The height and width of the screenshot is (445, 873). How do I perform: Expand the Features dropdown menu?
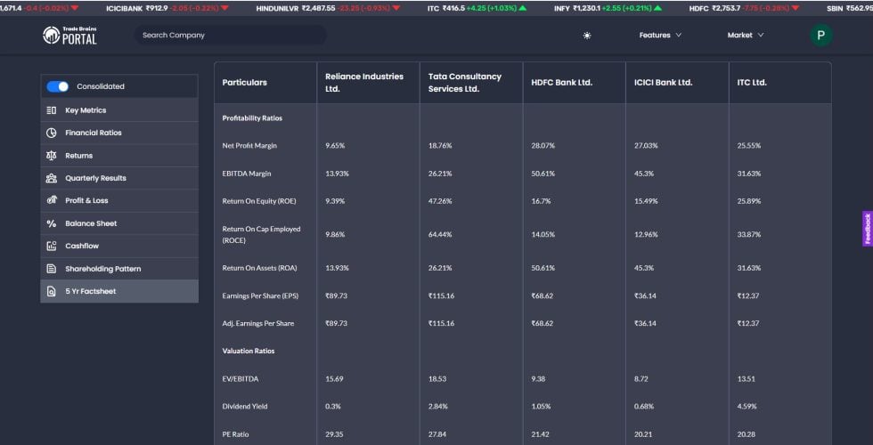point(660,35)
